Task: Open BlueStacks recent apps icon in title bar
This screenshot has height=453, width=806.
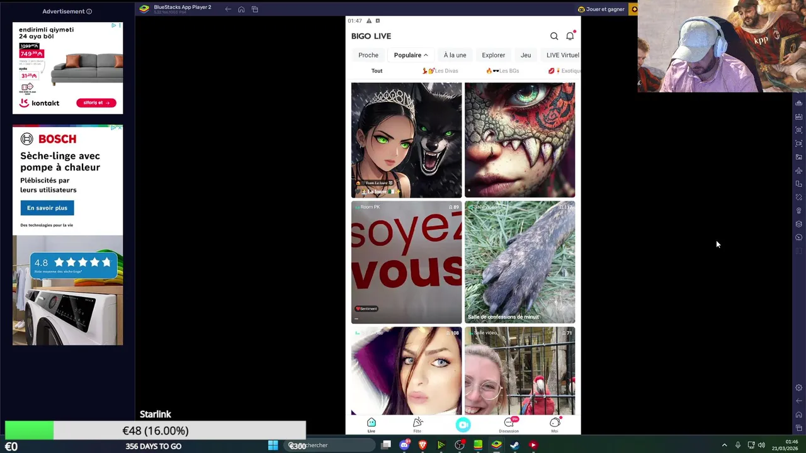Action: click(x=255, y=9)
